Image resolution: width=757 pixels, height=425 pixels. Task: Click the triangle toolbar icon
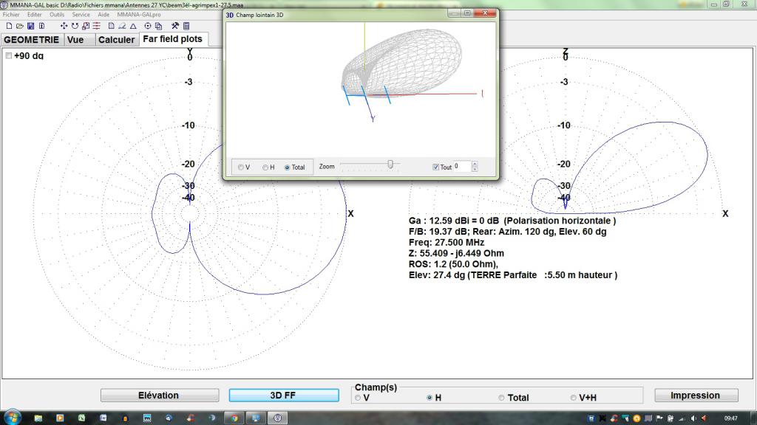(133, 26)
